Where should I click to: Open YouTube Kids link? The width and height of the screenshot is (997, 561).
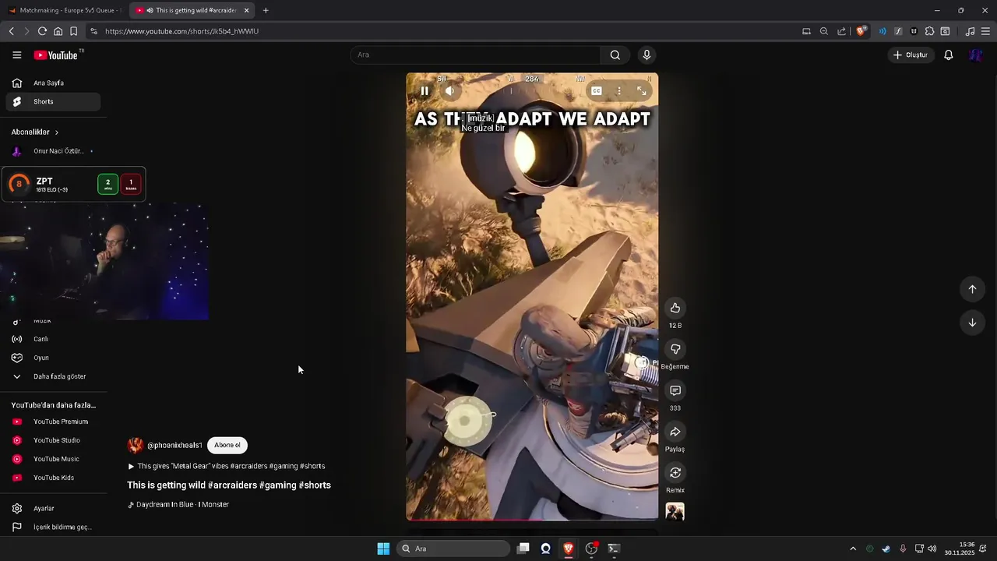click(53, 478)
